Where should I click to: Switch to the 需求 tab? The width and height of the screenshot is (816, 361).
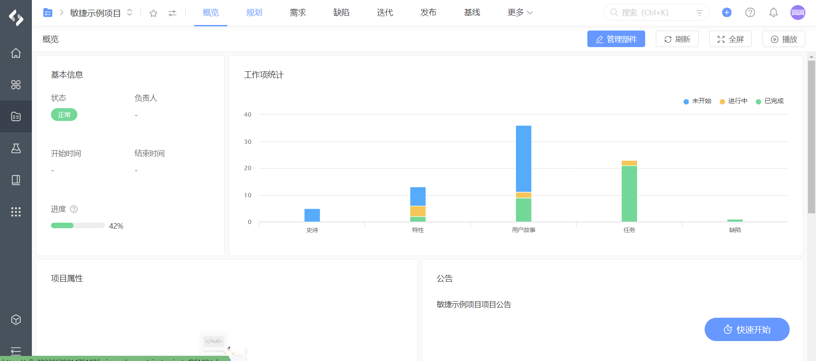298,12
